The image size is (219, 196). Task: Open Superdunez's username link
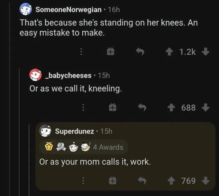click(74, 131)
